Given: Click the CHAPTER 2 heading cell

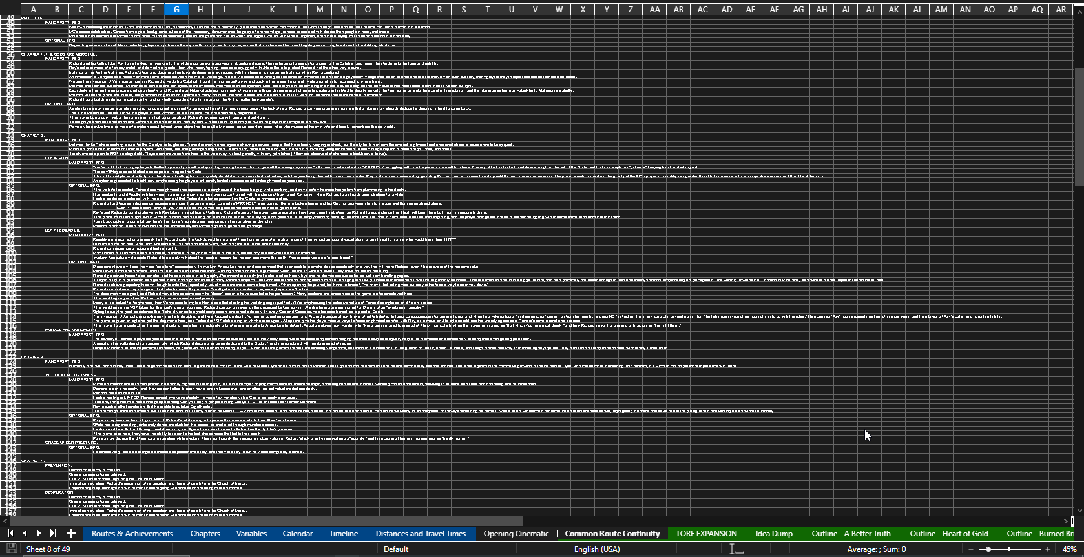Looking at the screenshot, I should point(33,136).
